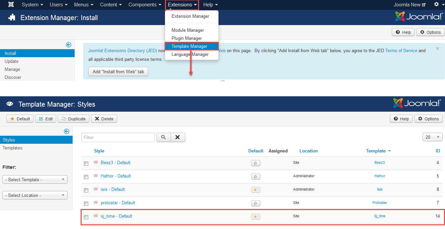The height and width of the screenshot is (229, 445).
Task: Close the JED notice with the x
Action: (x=437, y=48)
